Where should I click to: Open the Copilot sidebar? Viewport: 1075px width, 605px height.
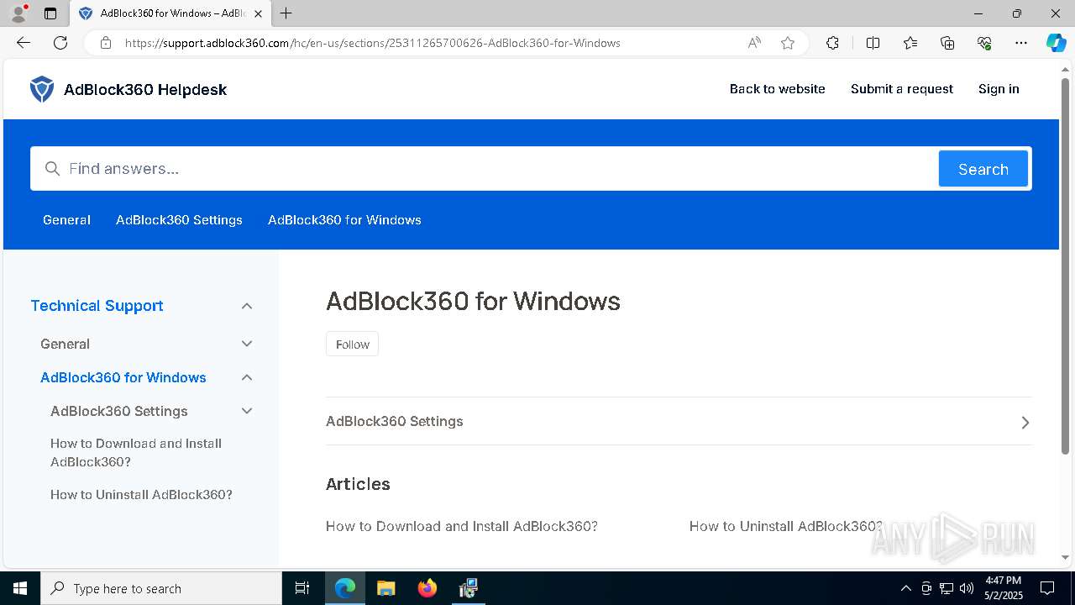pos(1056,43)
